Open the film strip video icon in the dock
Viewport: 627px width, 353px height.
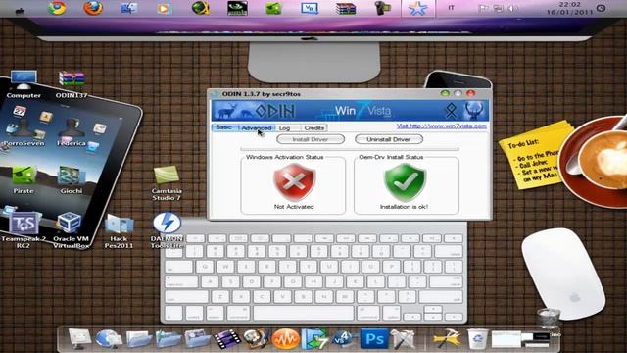(x=226, y=338)
